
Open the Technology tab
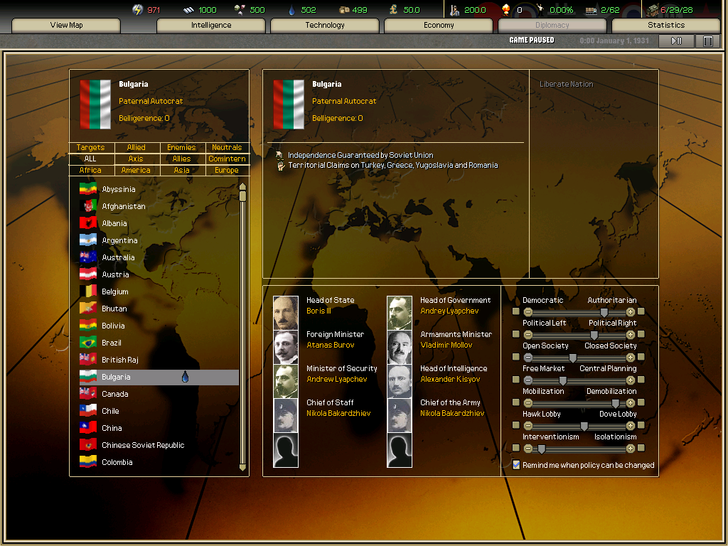pyautogui.click(x=324, y=25)
